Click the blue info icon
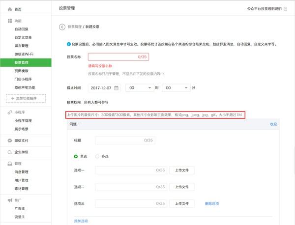The image size is (295, 225). tap(69, 44)
